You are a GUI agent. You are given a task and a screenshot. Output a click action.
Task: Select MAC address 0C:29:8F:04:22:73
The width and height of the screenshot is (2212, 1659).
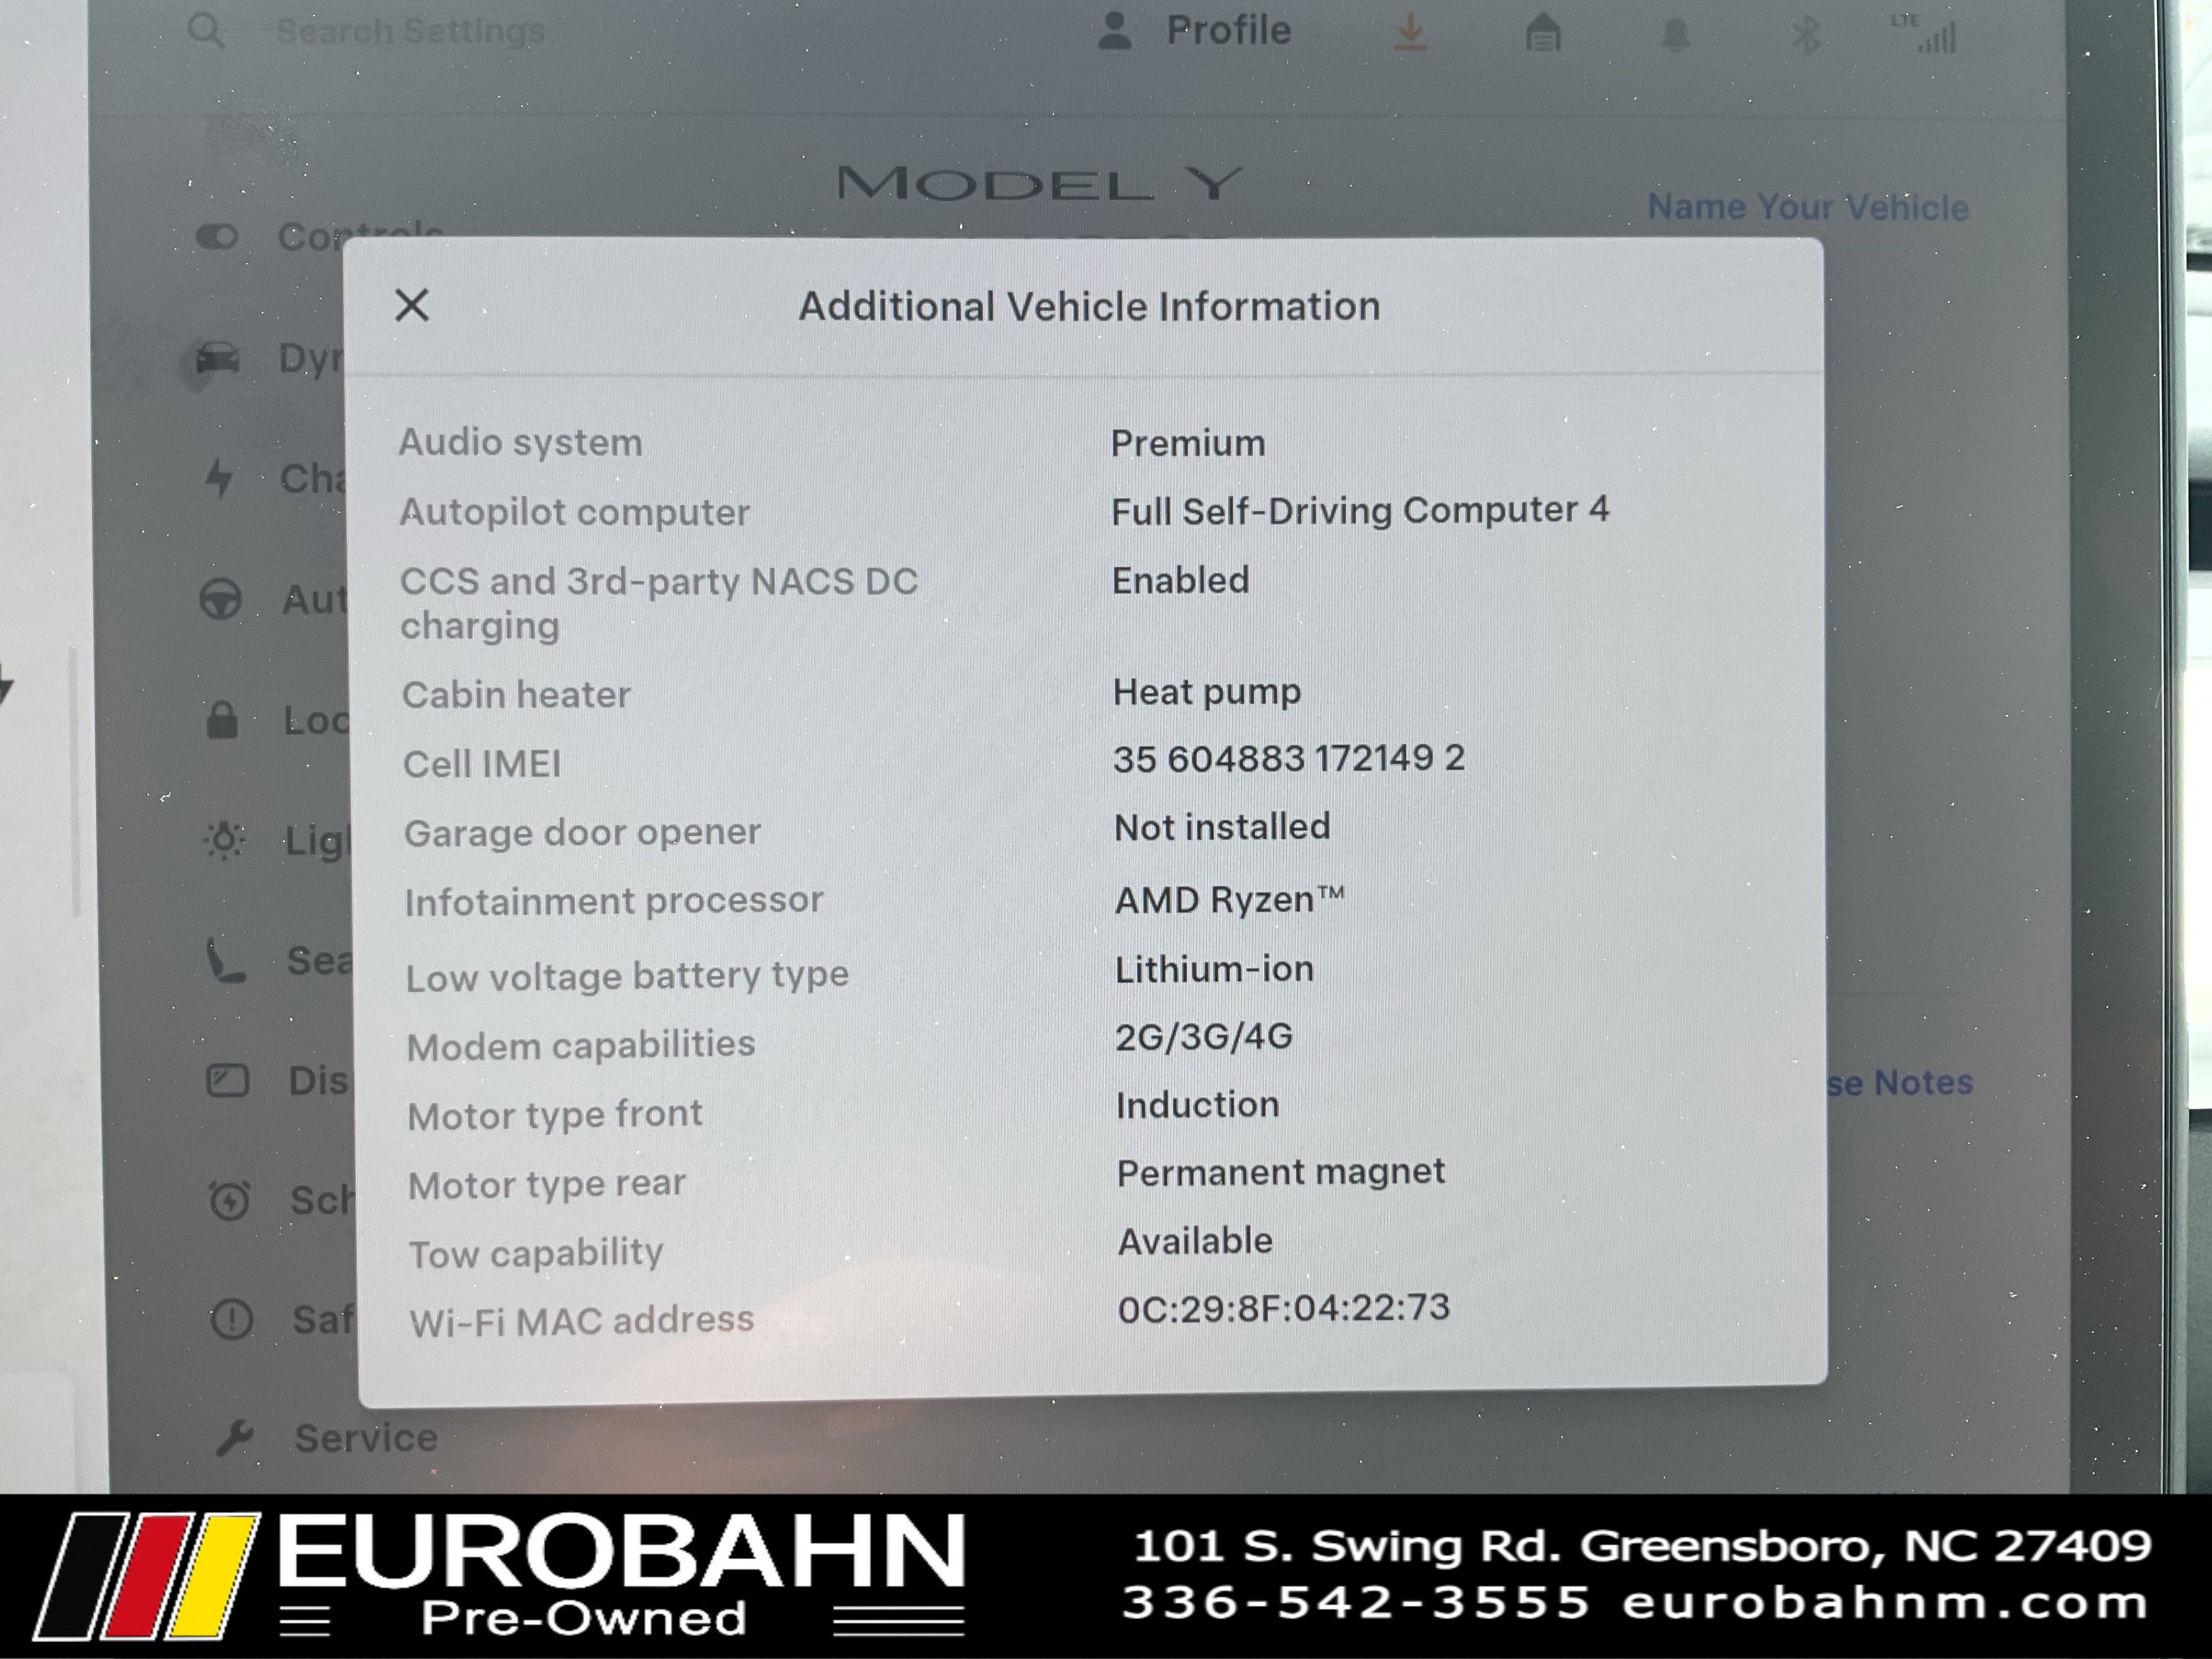pos(1283,1308)
